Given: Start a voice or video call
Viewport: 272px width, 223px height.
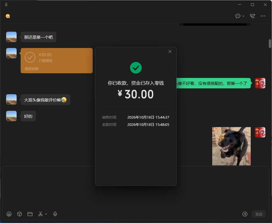Looking at the screenshot, I should [x=252, y=16].
